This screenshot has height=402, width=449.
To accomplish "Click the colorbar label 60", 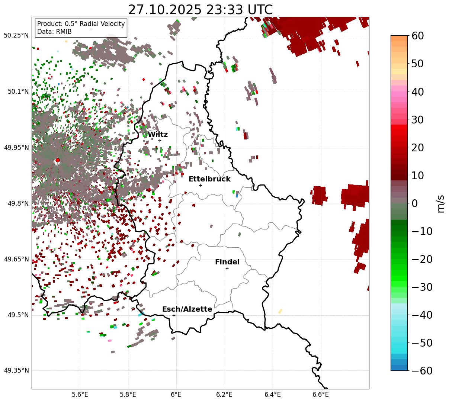I will (417, 36).
